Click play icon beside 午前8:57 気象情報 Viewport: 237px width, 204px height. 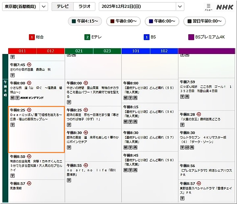29,183
